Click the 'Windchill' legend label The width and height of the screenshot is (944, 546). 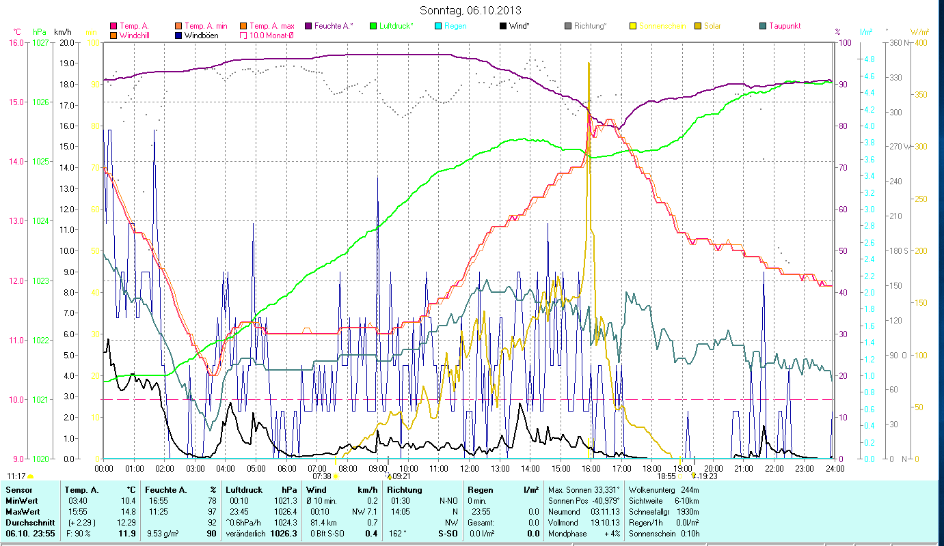[x=136, y=35]
